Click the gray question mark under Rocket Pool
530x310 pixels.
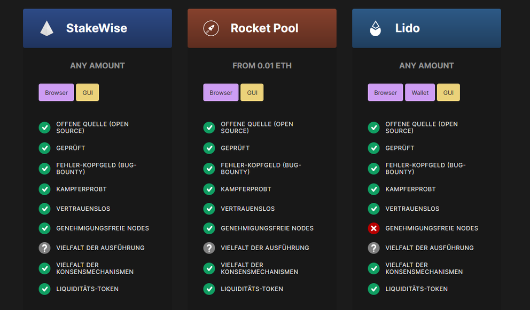coord(209,248)
